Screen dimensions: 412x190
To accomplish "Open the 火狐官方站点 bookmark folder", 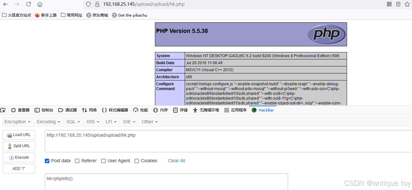I will click(17, 15).
